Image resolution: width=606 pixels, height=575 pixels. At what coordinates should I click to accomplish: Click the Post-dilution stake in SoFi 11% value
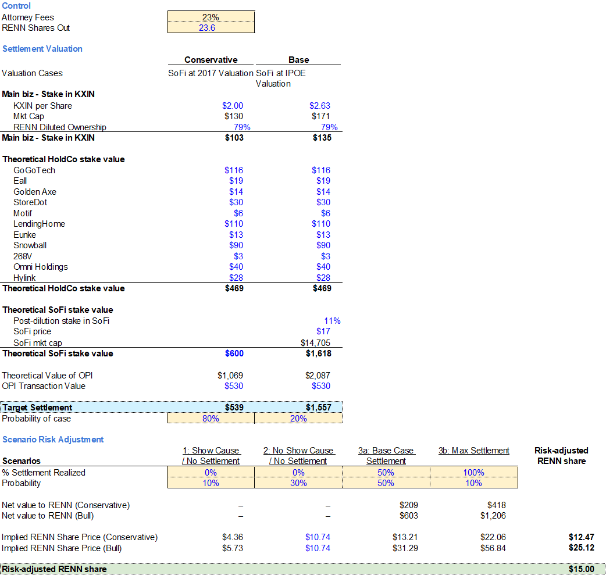[332, 321]
